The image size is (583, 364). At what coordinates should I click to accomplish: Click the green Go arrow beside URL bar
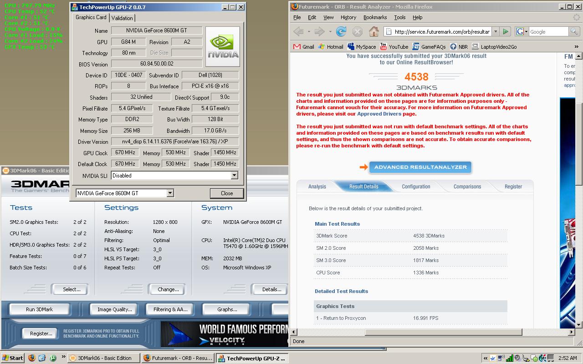506,31
